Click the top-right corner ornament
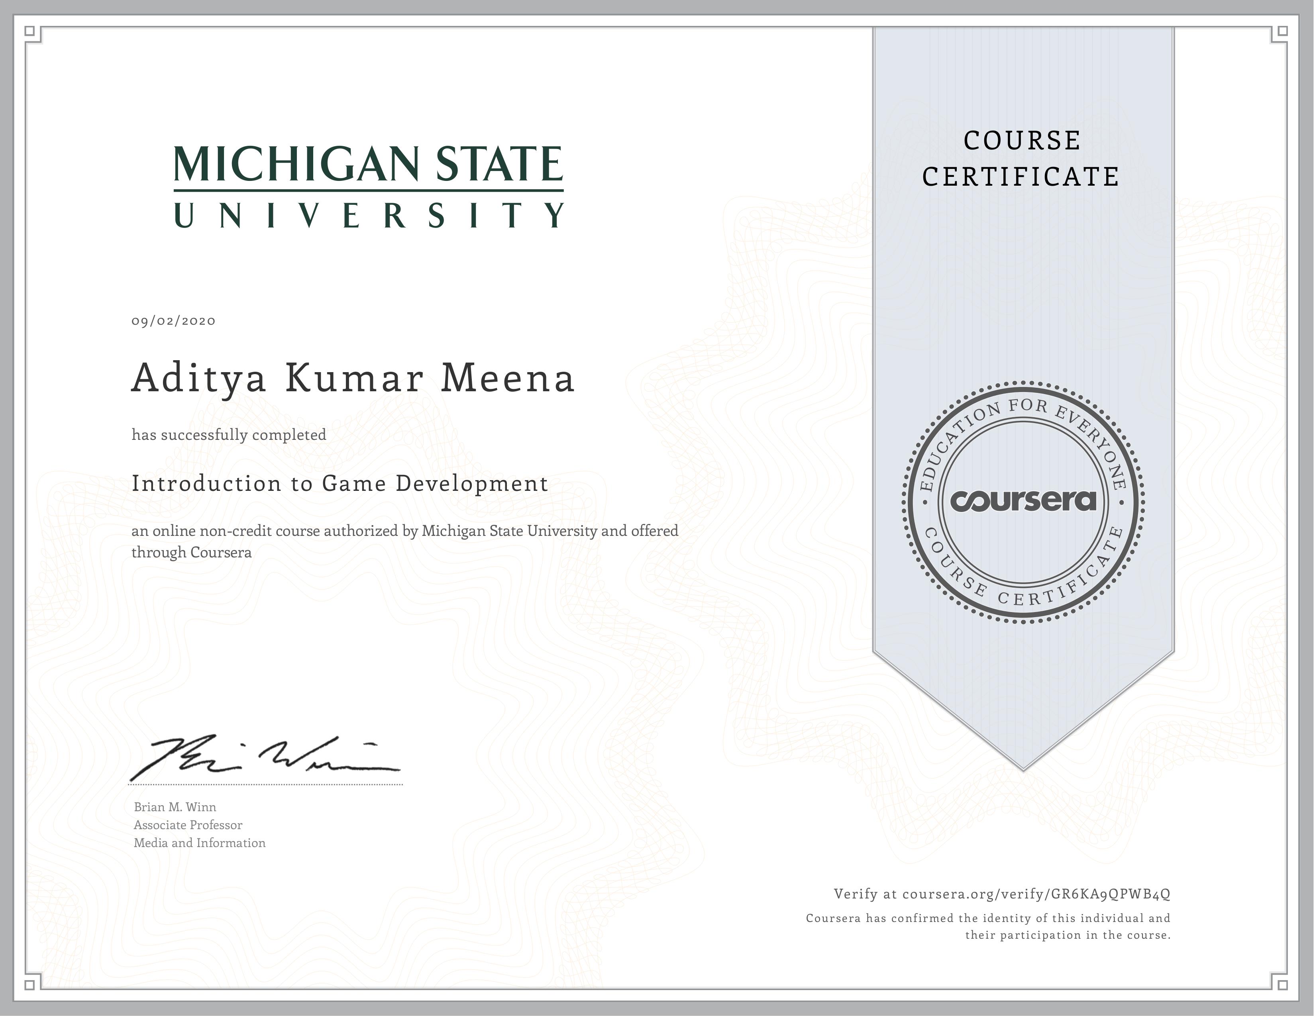 coord(1280,33)
